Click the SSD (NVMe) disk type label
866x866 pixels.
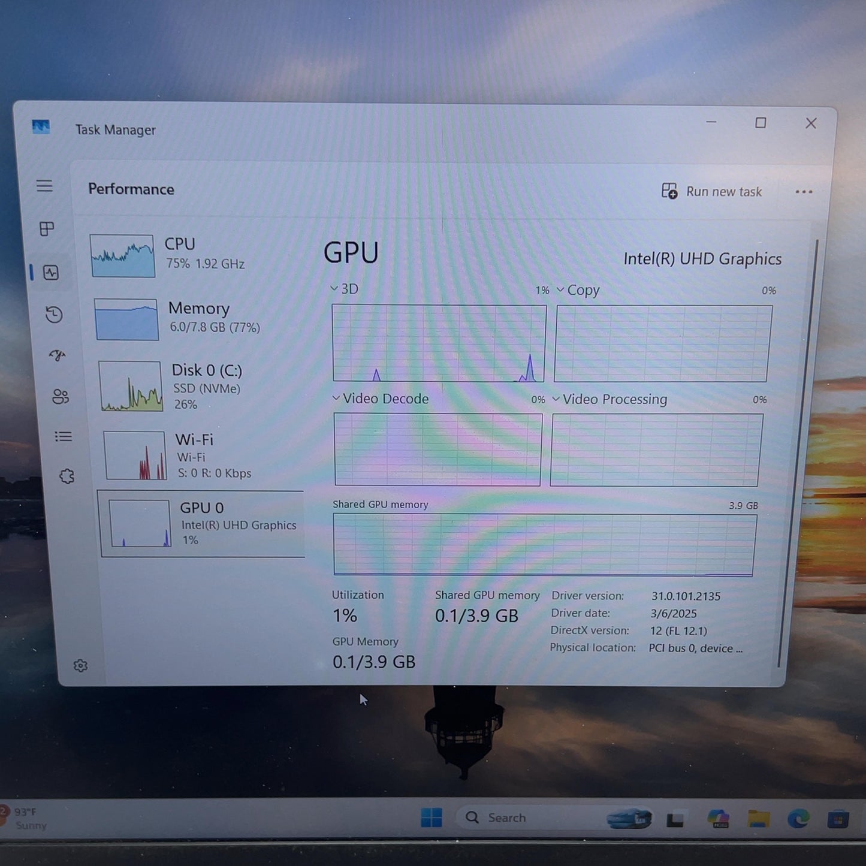pyautogui.click(x=207, y=388)
